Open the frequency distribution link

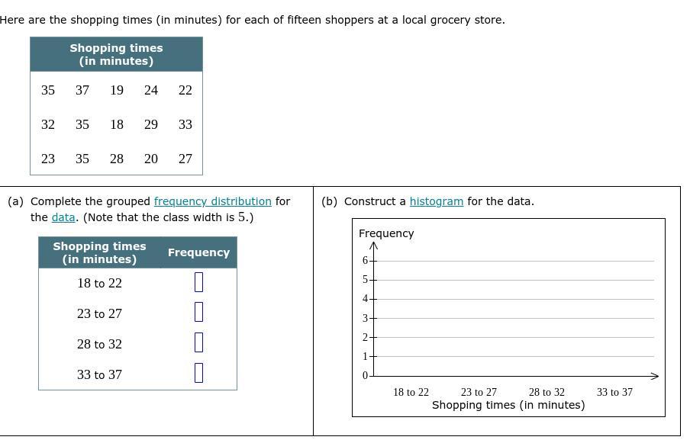coord(212,201)
